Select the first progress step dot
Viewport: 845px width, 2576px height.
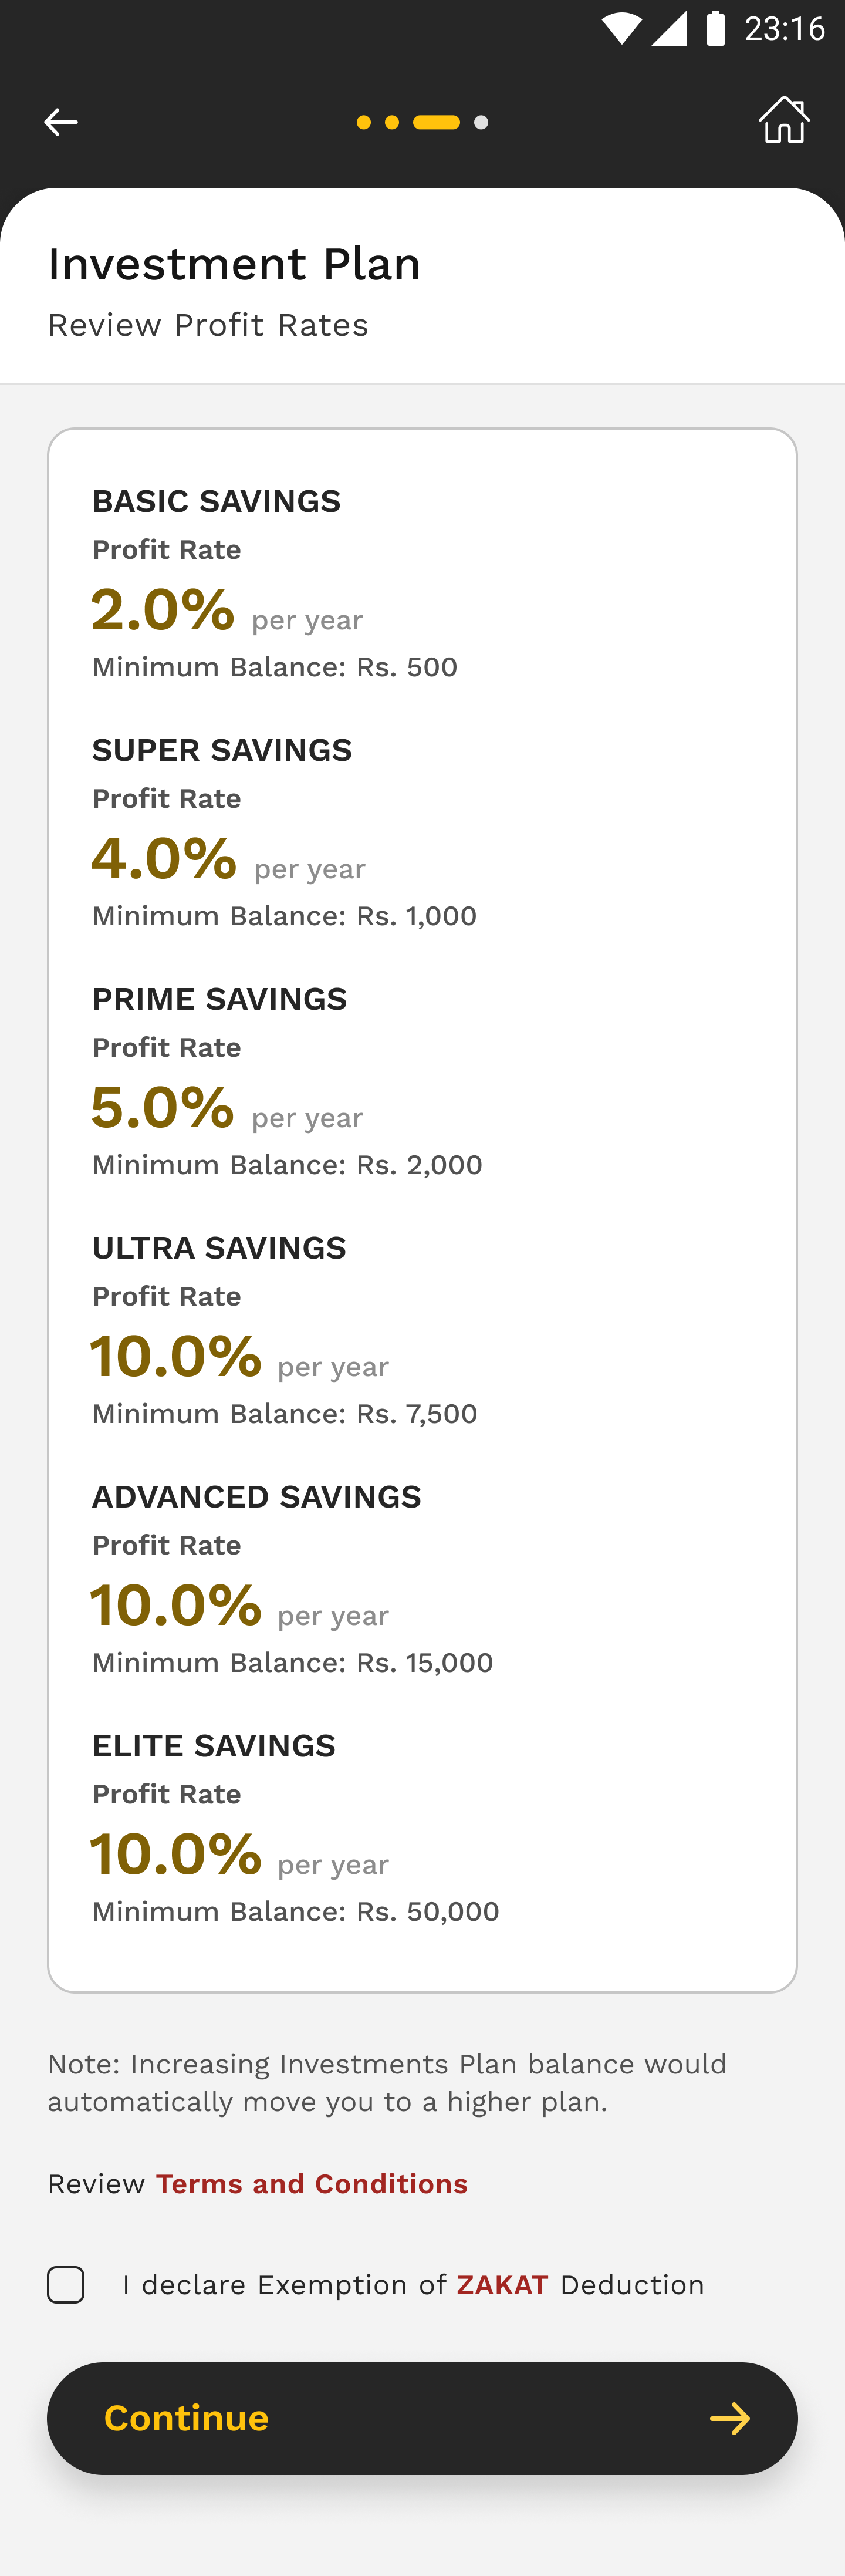coord(364,122)
